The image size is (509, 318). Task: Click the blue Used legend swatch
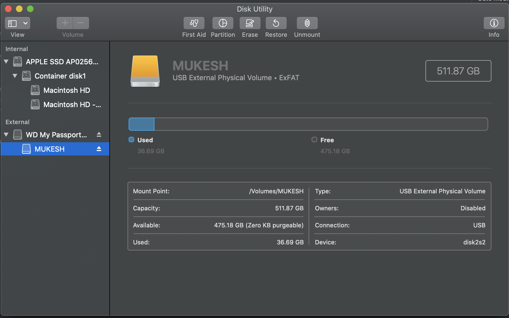point(131,140)
